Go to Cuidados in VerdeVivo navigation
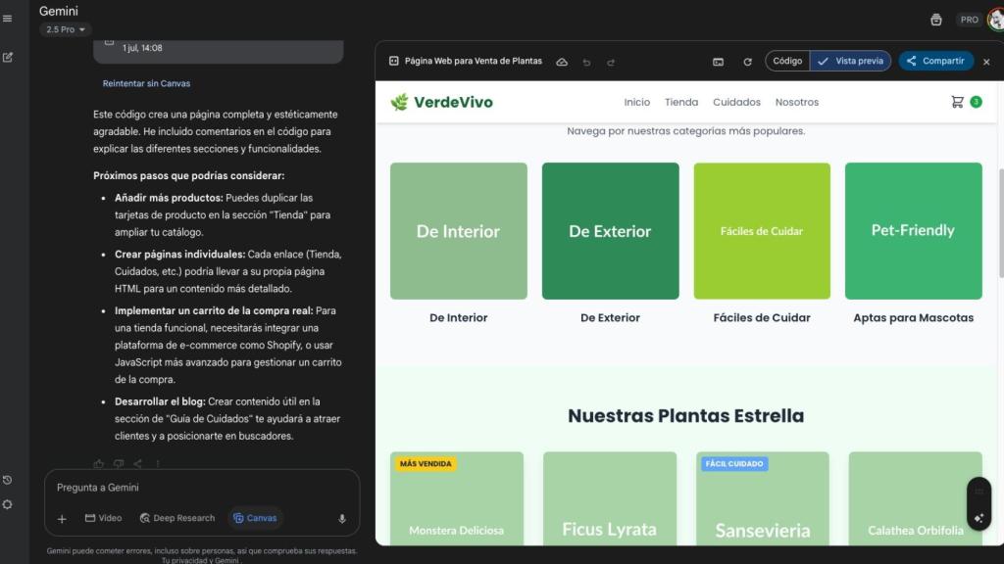The width and height of the screenshot is (1004, 564). (x=736, y=102)
